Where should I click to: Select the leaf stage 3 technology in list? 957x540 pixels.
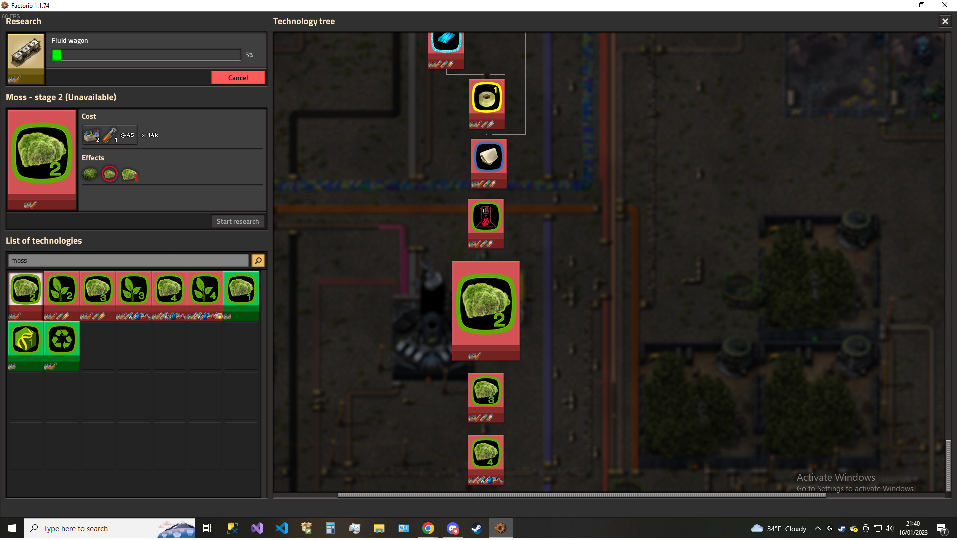click(x=134, y=296)
